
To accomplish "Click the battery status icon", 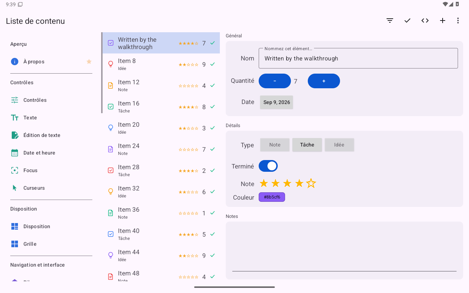I will coord(457,4).
